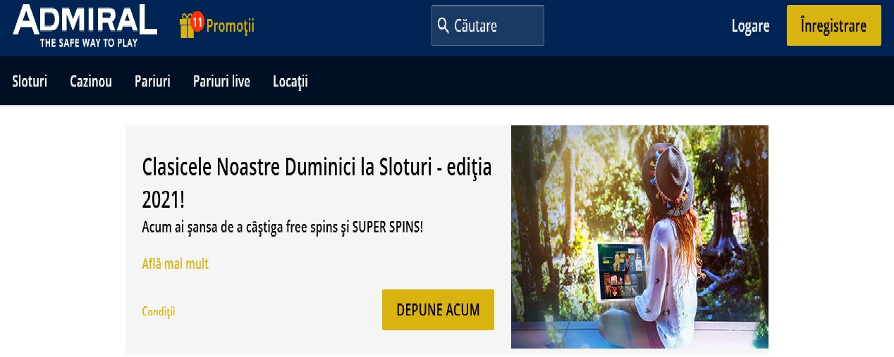894x357 pixels.
Task: Open the Cazinou menu item
Action: pyautogui.click(x=91, y=81)
